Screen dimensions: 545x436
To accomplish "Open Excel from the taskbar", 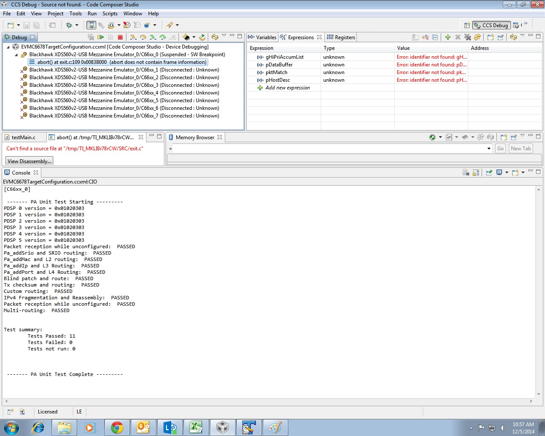I will pyautogui.click(x=196, y=427).
